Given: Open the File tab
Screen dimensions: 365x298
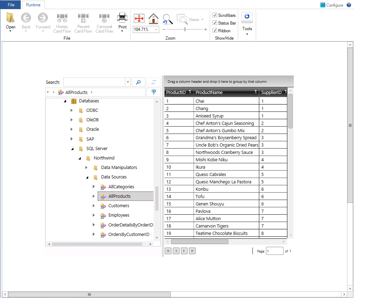Looking at the screenshot, I should (11, 5).
